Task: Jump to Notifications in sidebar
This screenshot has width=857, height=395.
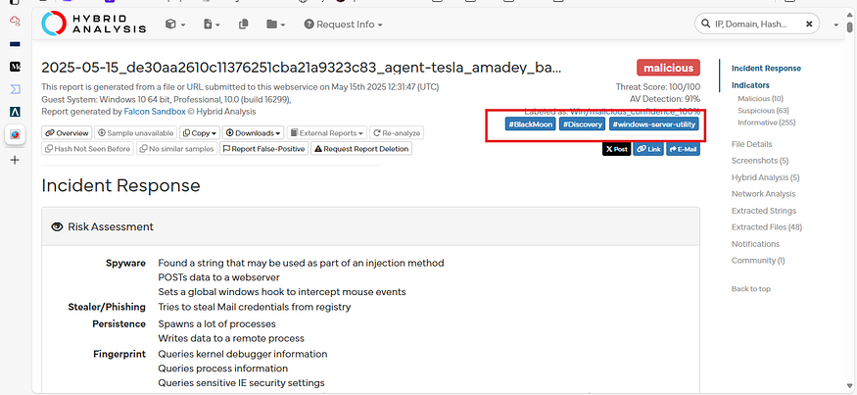Action: click(755, 244)
